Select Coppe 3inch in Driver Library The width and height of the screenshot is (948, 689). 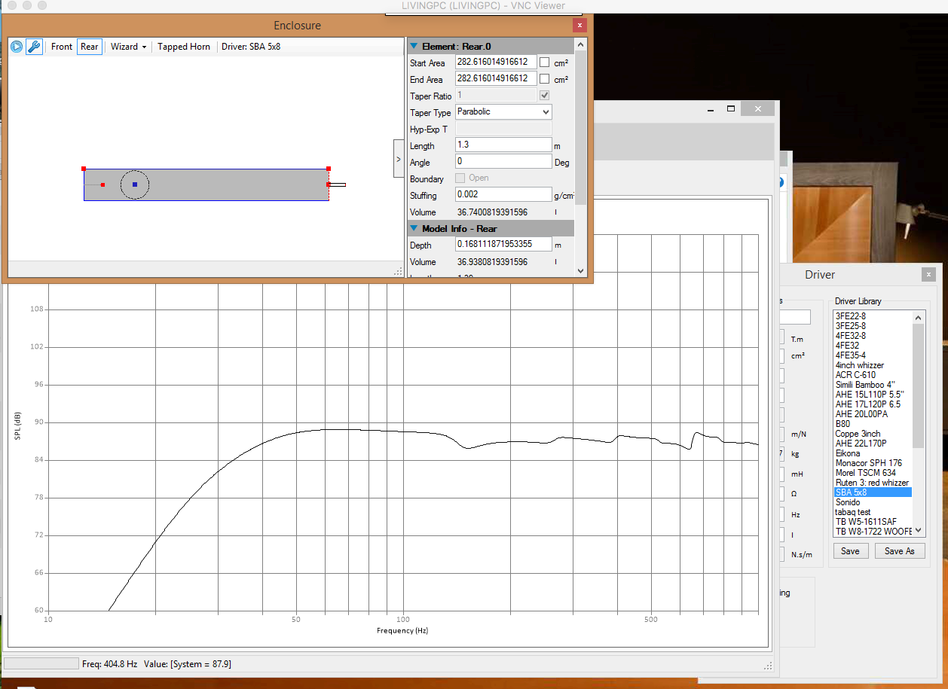tap(858, 434)
